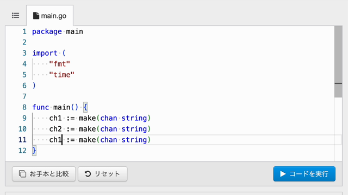The height and width of the screenshot is (195, 348).
Task: Place cursor on "package main" line
Action: [58, 31]
